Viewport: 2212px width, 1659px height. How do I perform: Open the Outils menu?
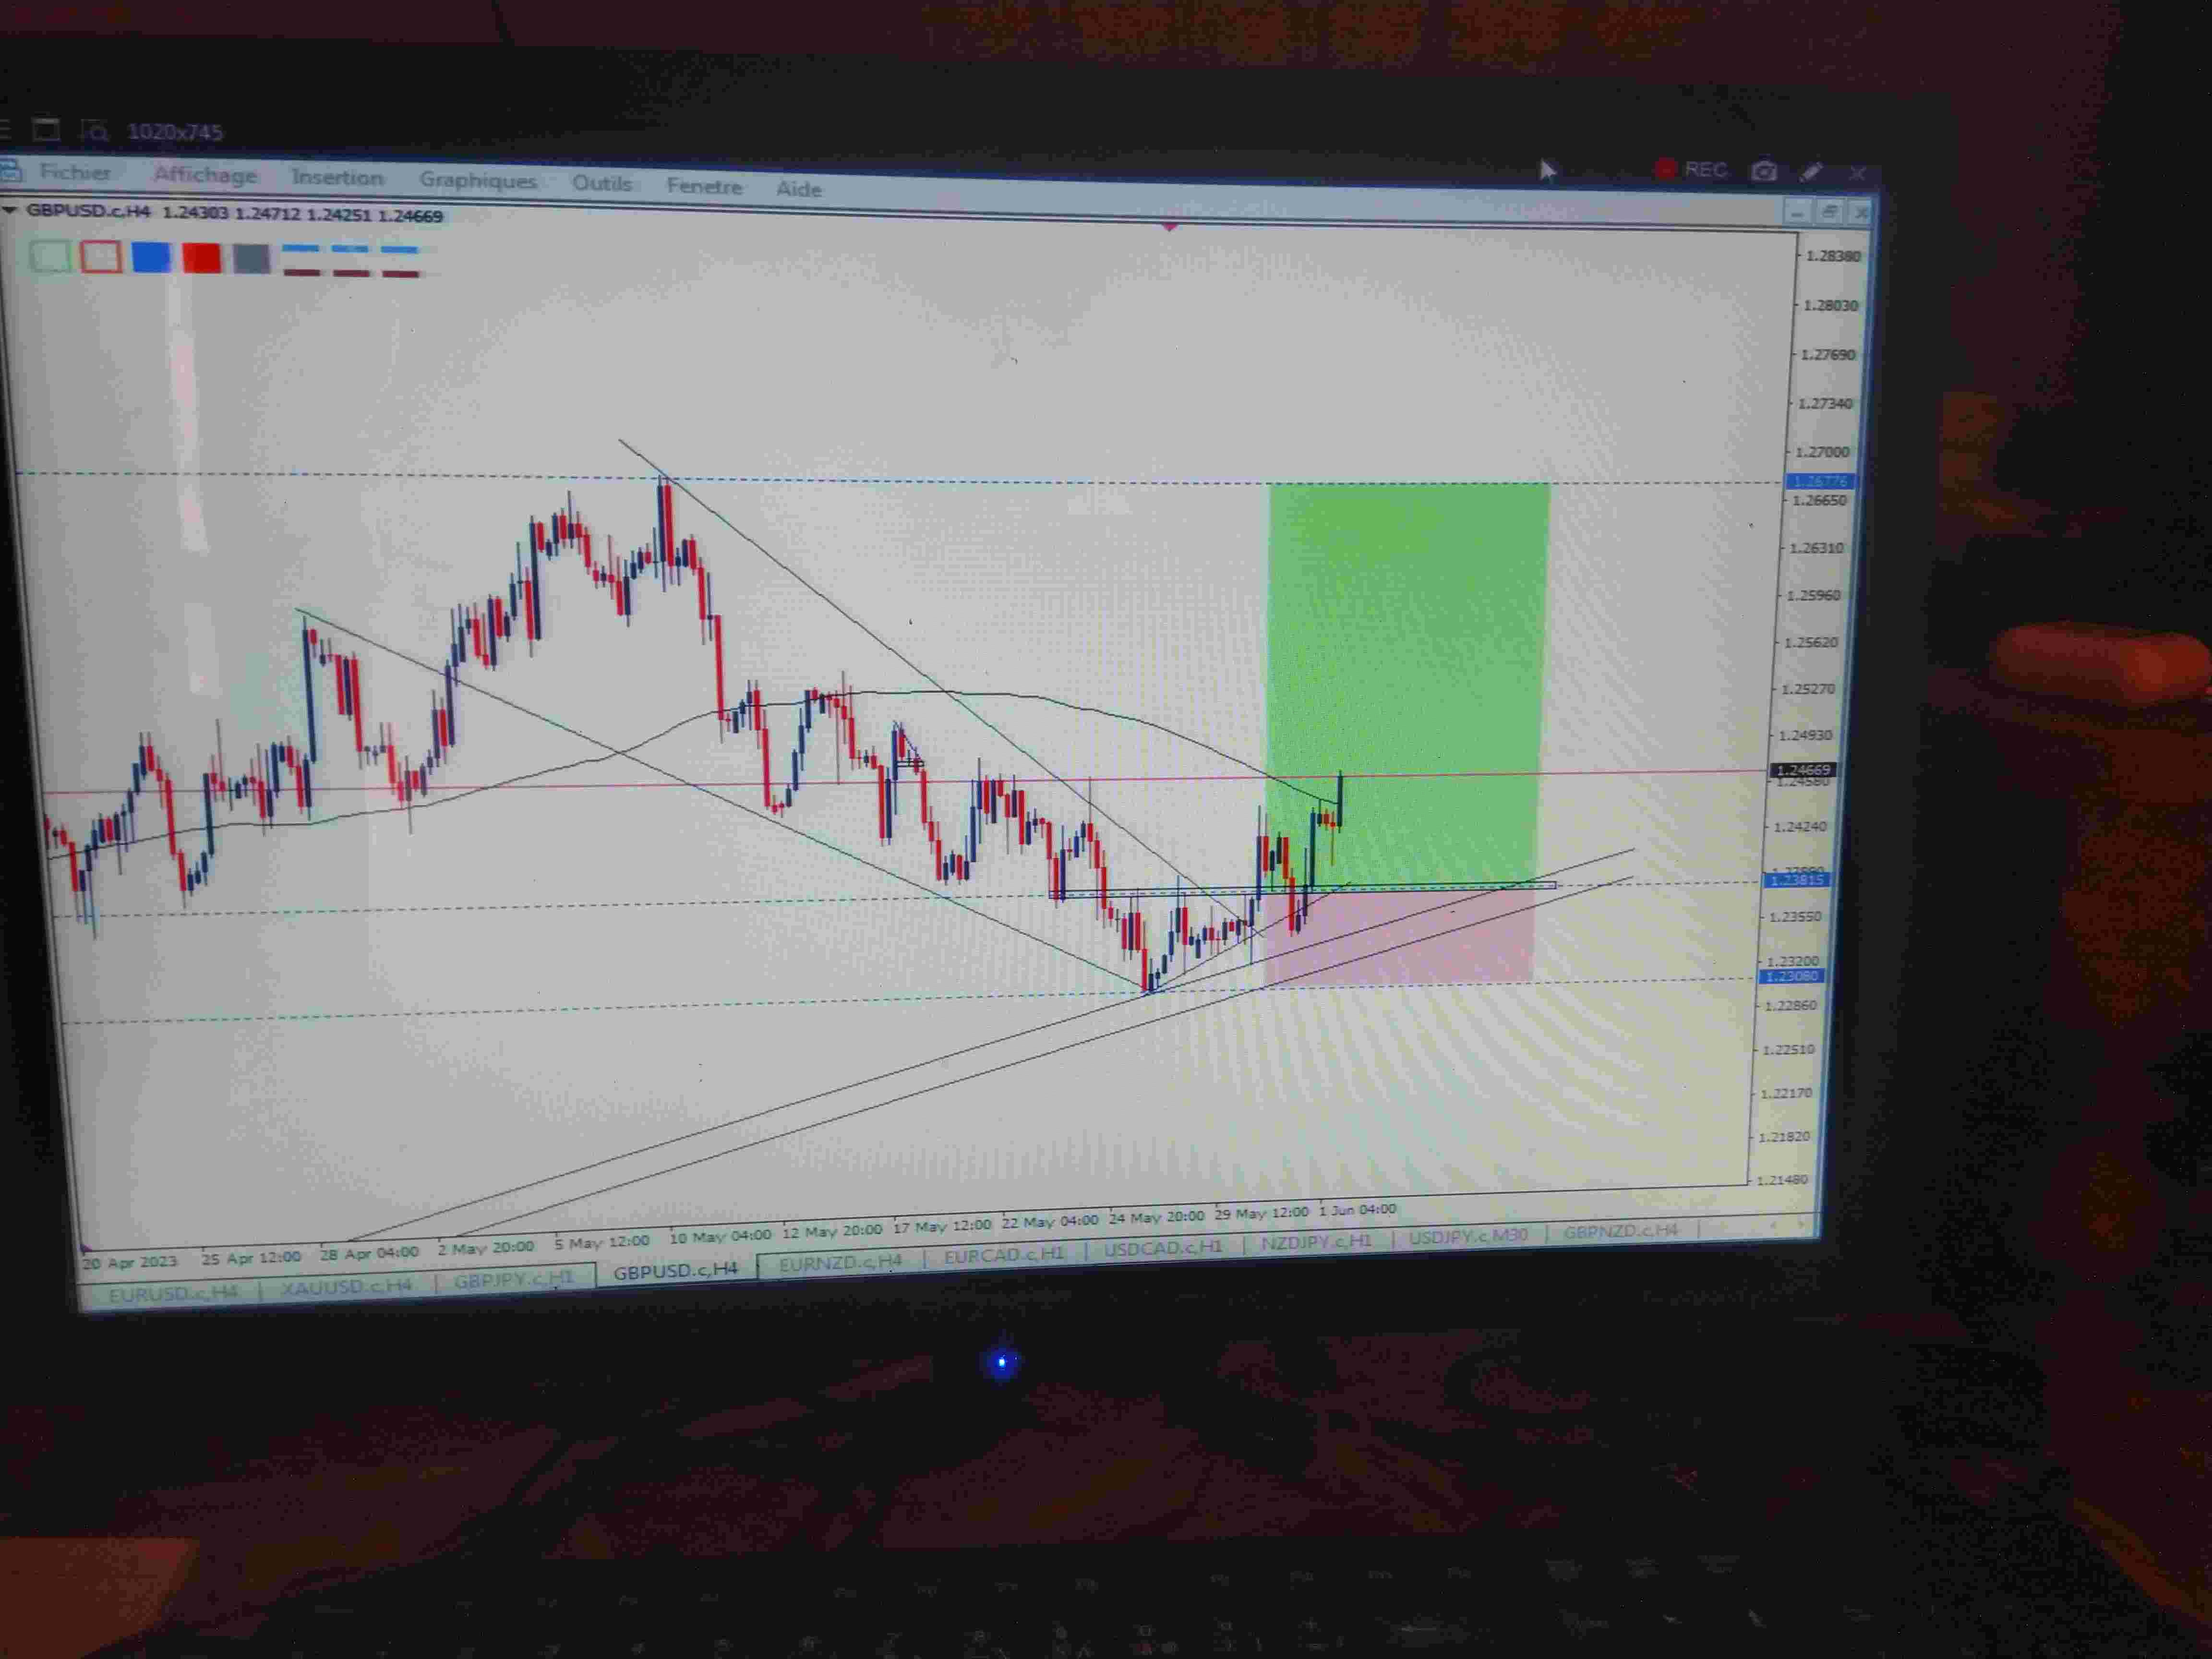pyautogui.click(x=601, y=184)
